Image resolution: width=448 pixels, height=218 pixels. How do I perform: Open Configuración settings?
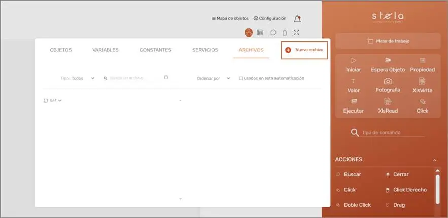click(x=270, y=18)
